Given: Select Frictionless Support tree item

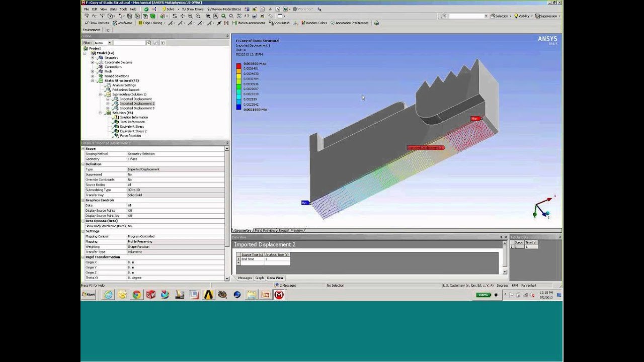Looking at the screenshot, I should (x=126, y=89).
